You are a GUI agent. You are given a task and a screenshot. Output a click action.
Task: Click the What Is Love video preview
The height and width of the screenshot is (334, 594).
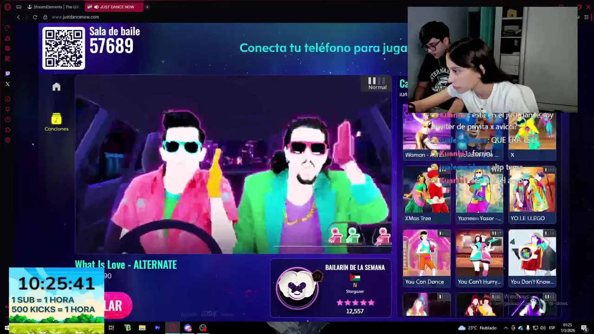(x=233, y=165)
